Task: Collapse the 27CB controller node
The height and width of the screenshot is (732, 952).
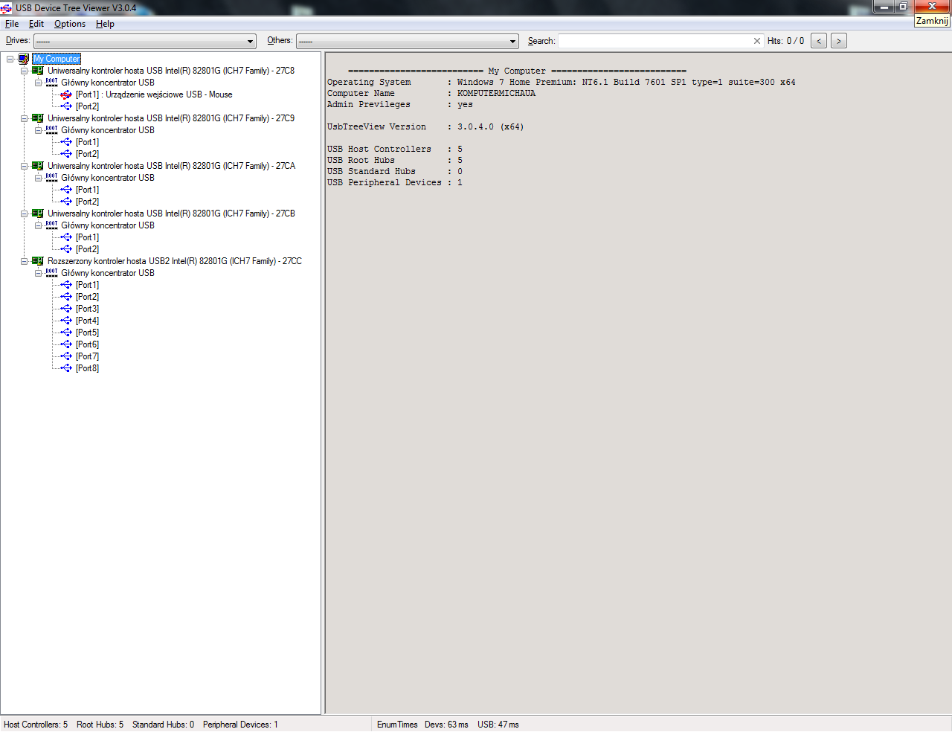Action: tap(25, 213)
